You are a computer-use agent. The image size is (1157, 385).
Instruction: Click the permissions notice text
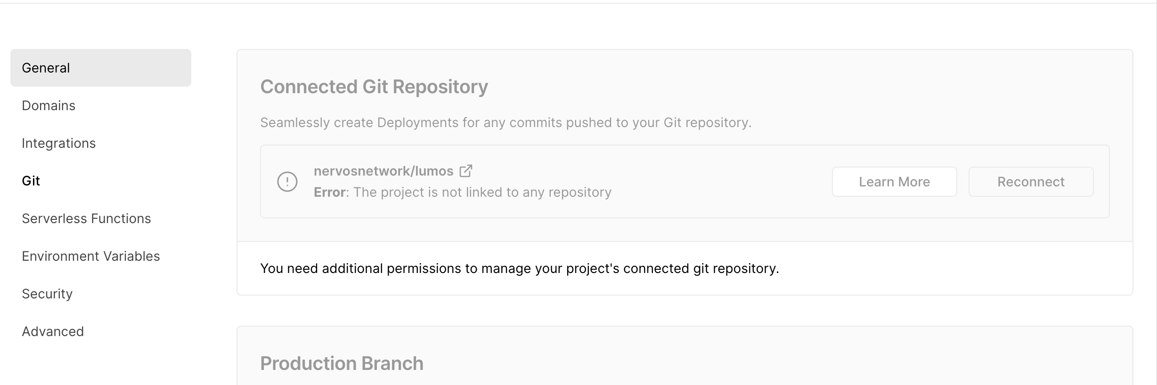click(520, 269)
